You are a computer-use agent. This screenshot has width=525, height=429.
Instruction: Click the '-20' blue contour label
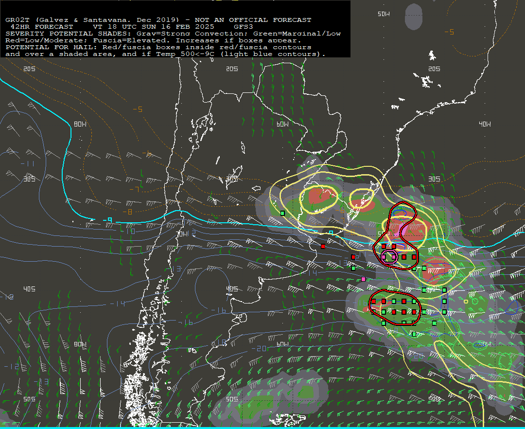click(x=259, y=349)
